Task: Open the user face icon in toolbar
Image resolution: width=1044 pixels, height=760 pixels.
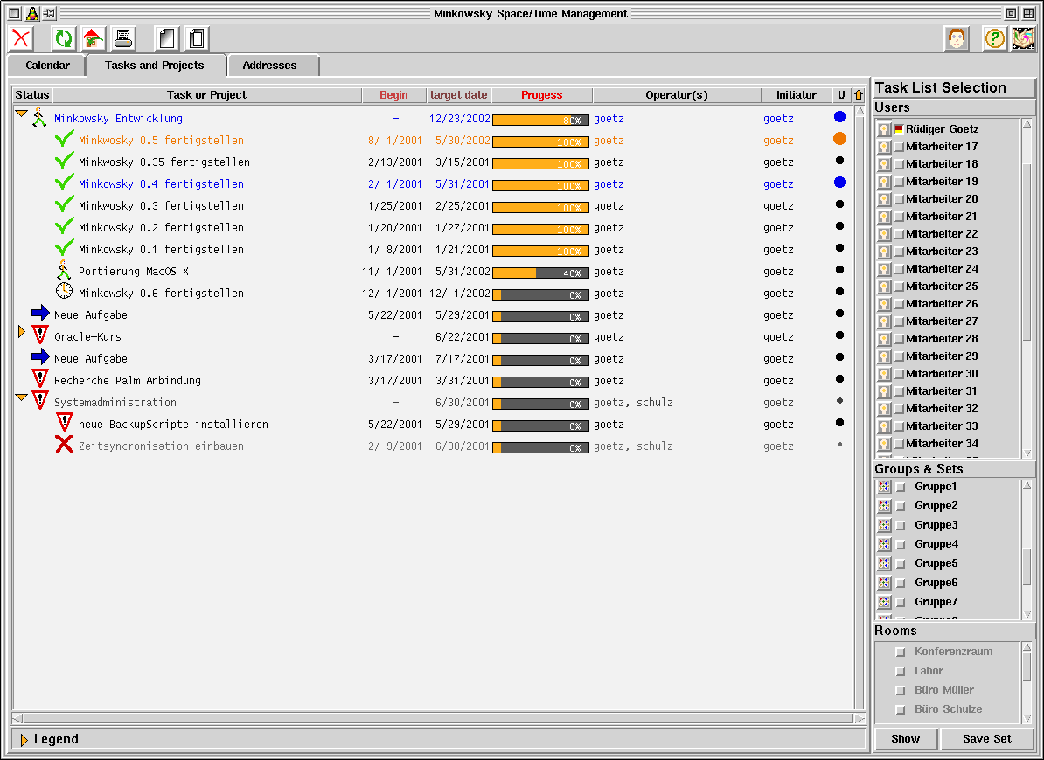Action: point(957,38)
